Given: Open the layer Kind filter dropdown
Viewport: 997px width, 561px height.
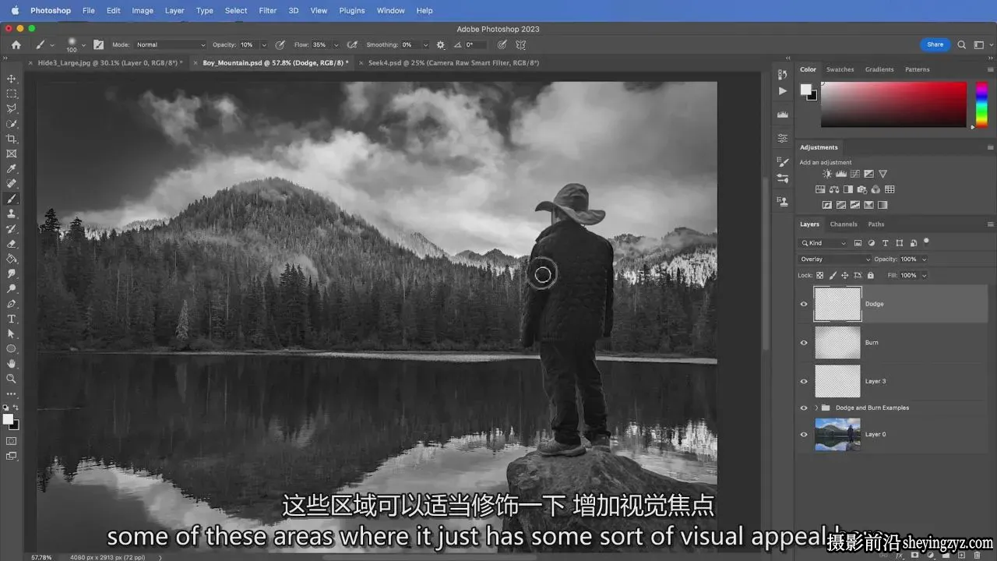Looking at the screenshot, I should click(x=824, y=243).
